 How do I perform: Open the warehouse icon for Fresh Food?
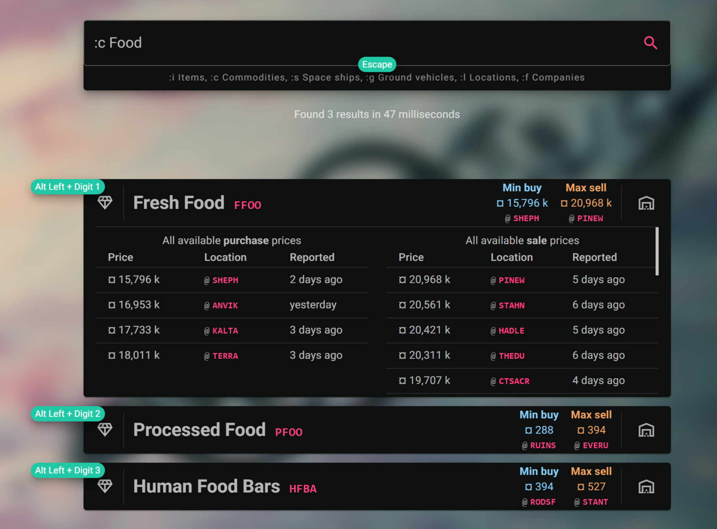tap(646, 203)
